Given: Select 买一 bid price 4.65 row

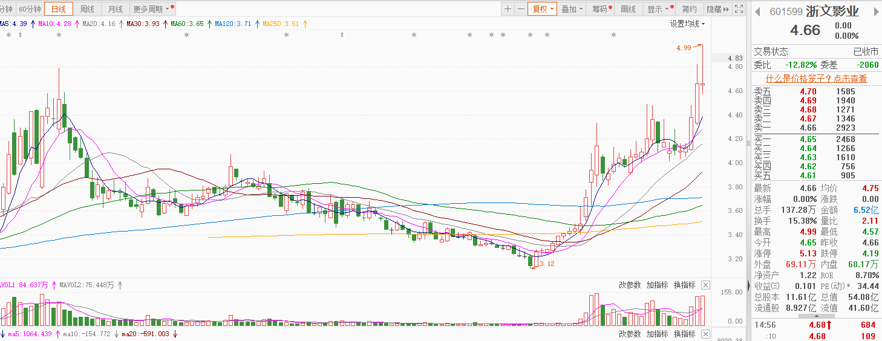Looking at the screenshot, I should click(x=815, y=140).
